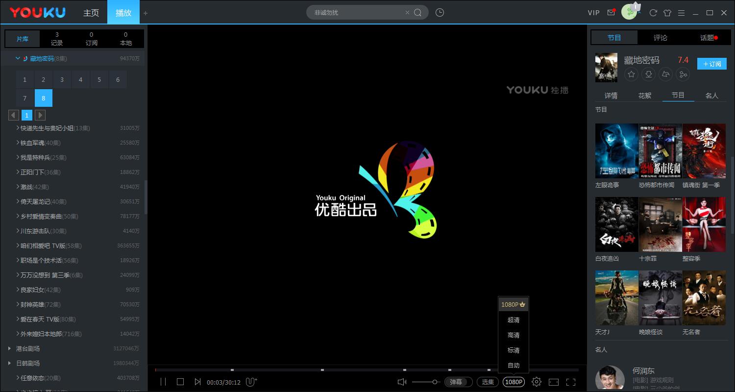Viewport: 735px width, 392px height.
Task: Clear the search box text
Action: 407,13
